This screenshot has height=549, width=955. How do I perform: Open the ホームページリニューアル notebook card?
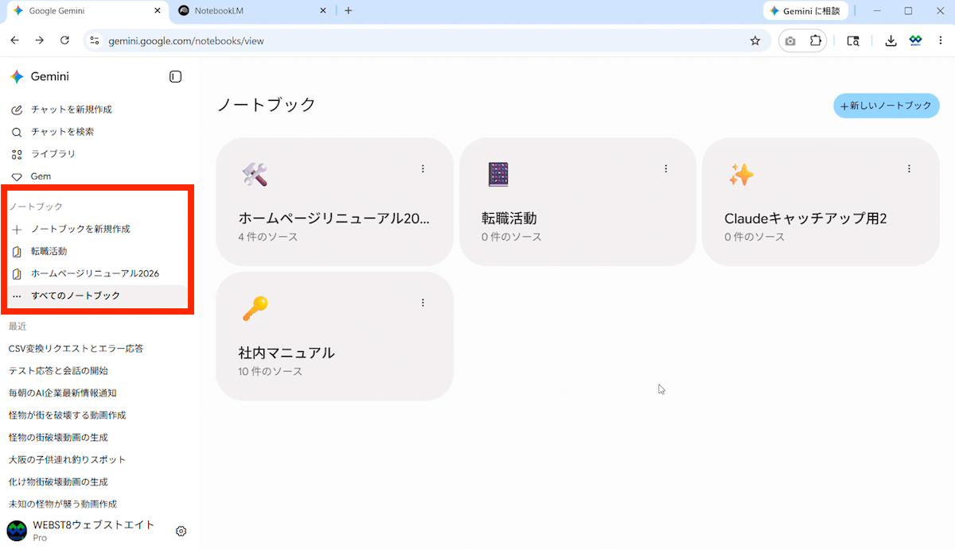335,202
